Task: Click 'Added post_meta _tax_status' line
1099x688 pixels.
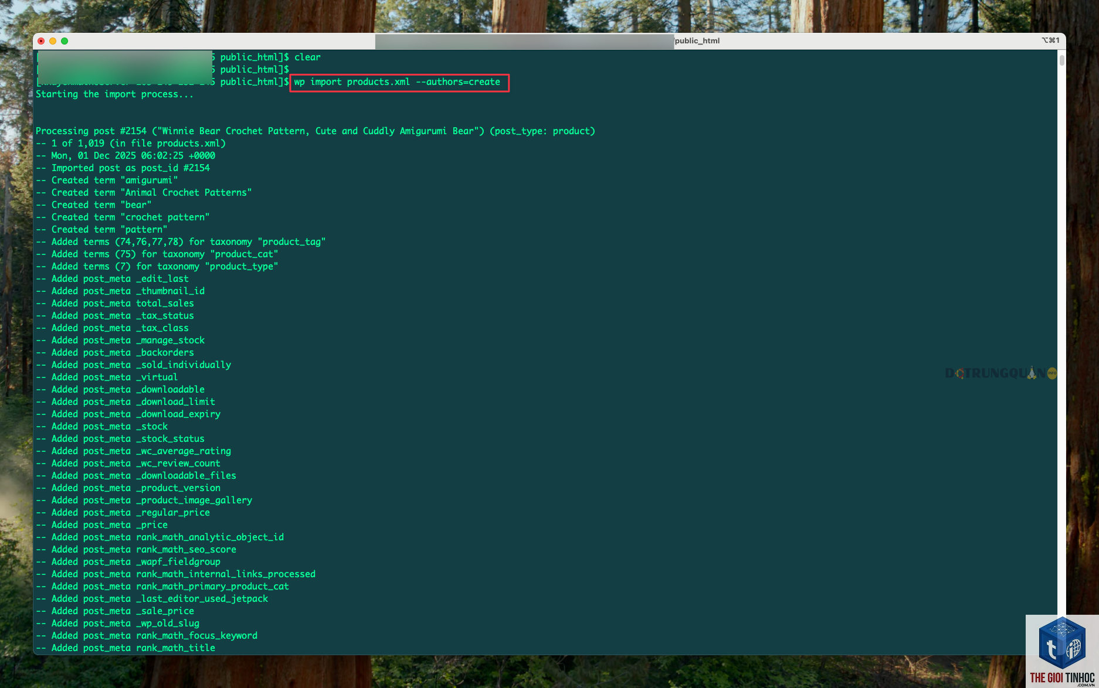Action: [x=115, y=316]
